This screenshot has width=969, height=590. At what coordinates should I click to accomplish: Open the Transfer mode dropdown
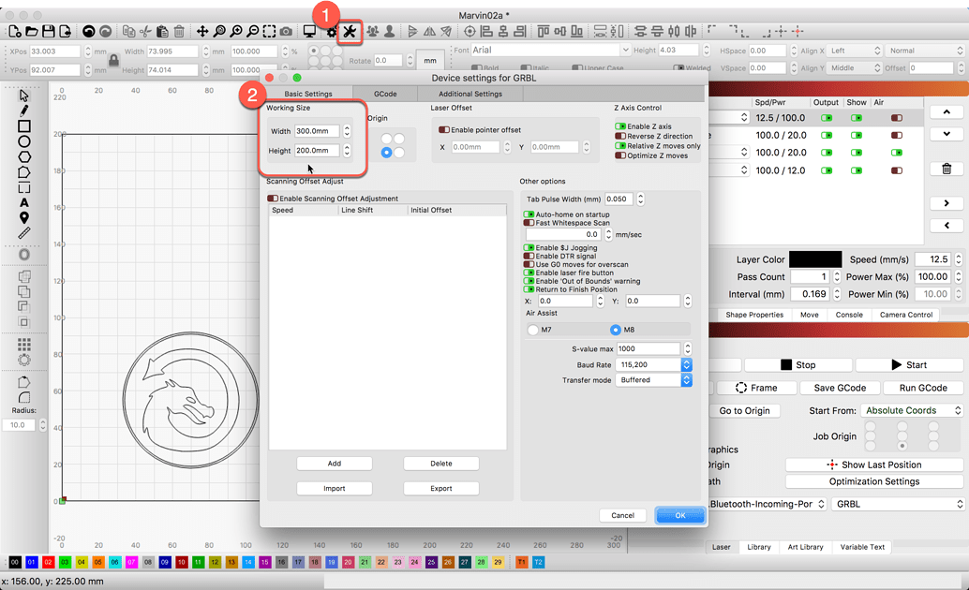[x=653, y=380]
